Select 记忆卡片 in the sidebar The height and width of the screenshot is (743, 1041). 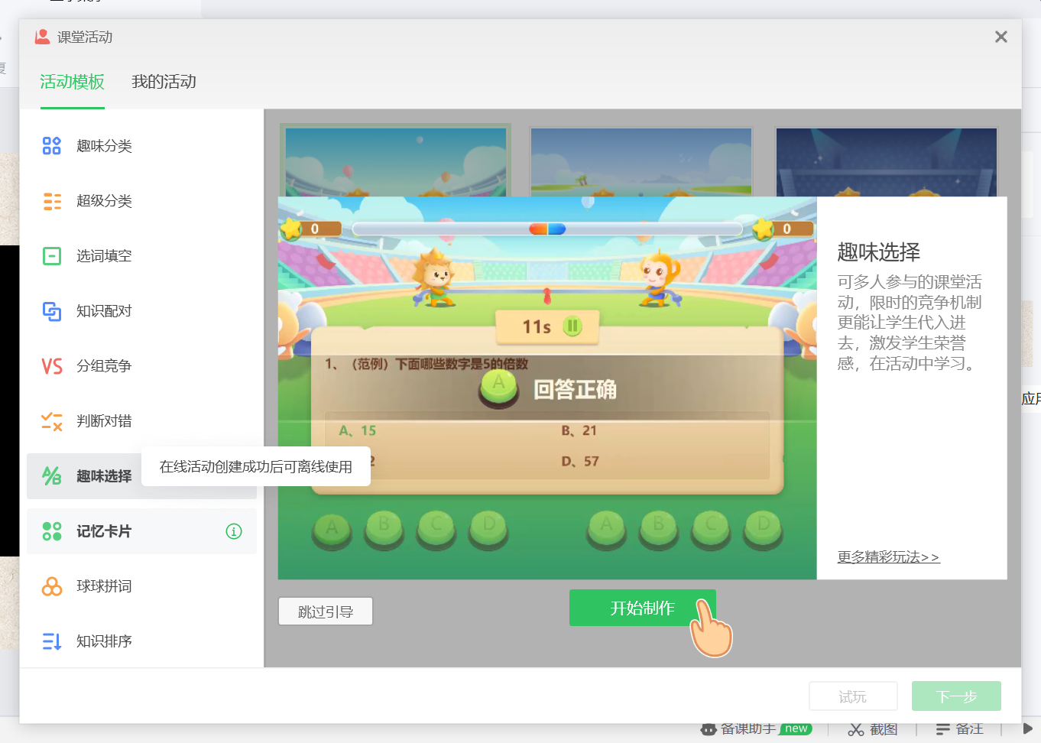141,531
